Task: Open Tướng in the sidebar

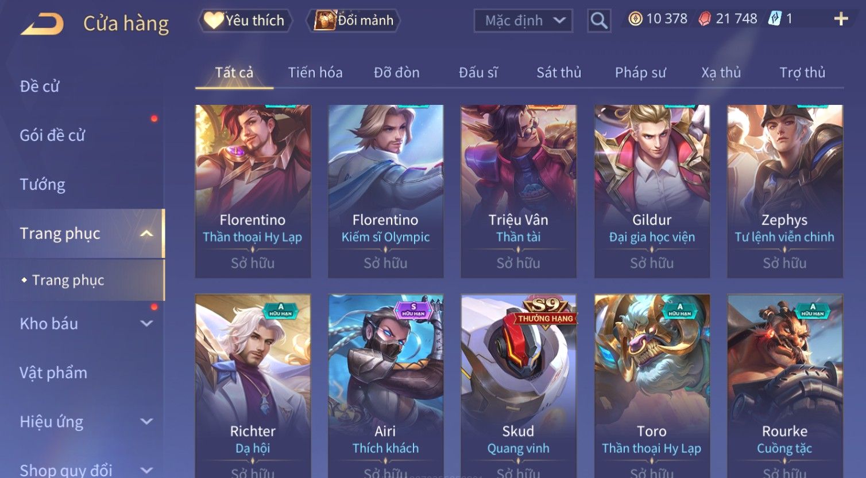Action: (x=42, y=185)
